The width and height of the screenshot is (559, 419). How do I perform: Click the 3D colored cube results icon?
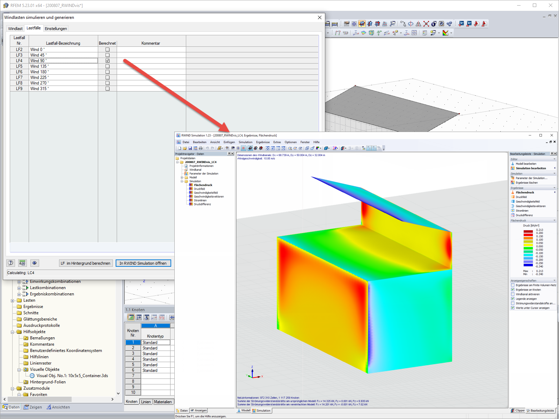(x=371, y=33)
